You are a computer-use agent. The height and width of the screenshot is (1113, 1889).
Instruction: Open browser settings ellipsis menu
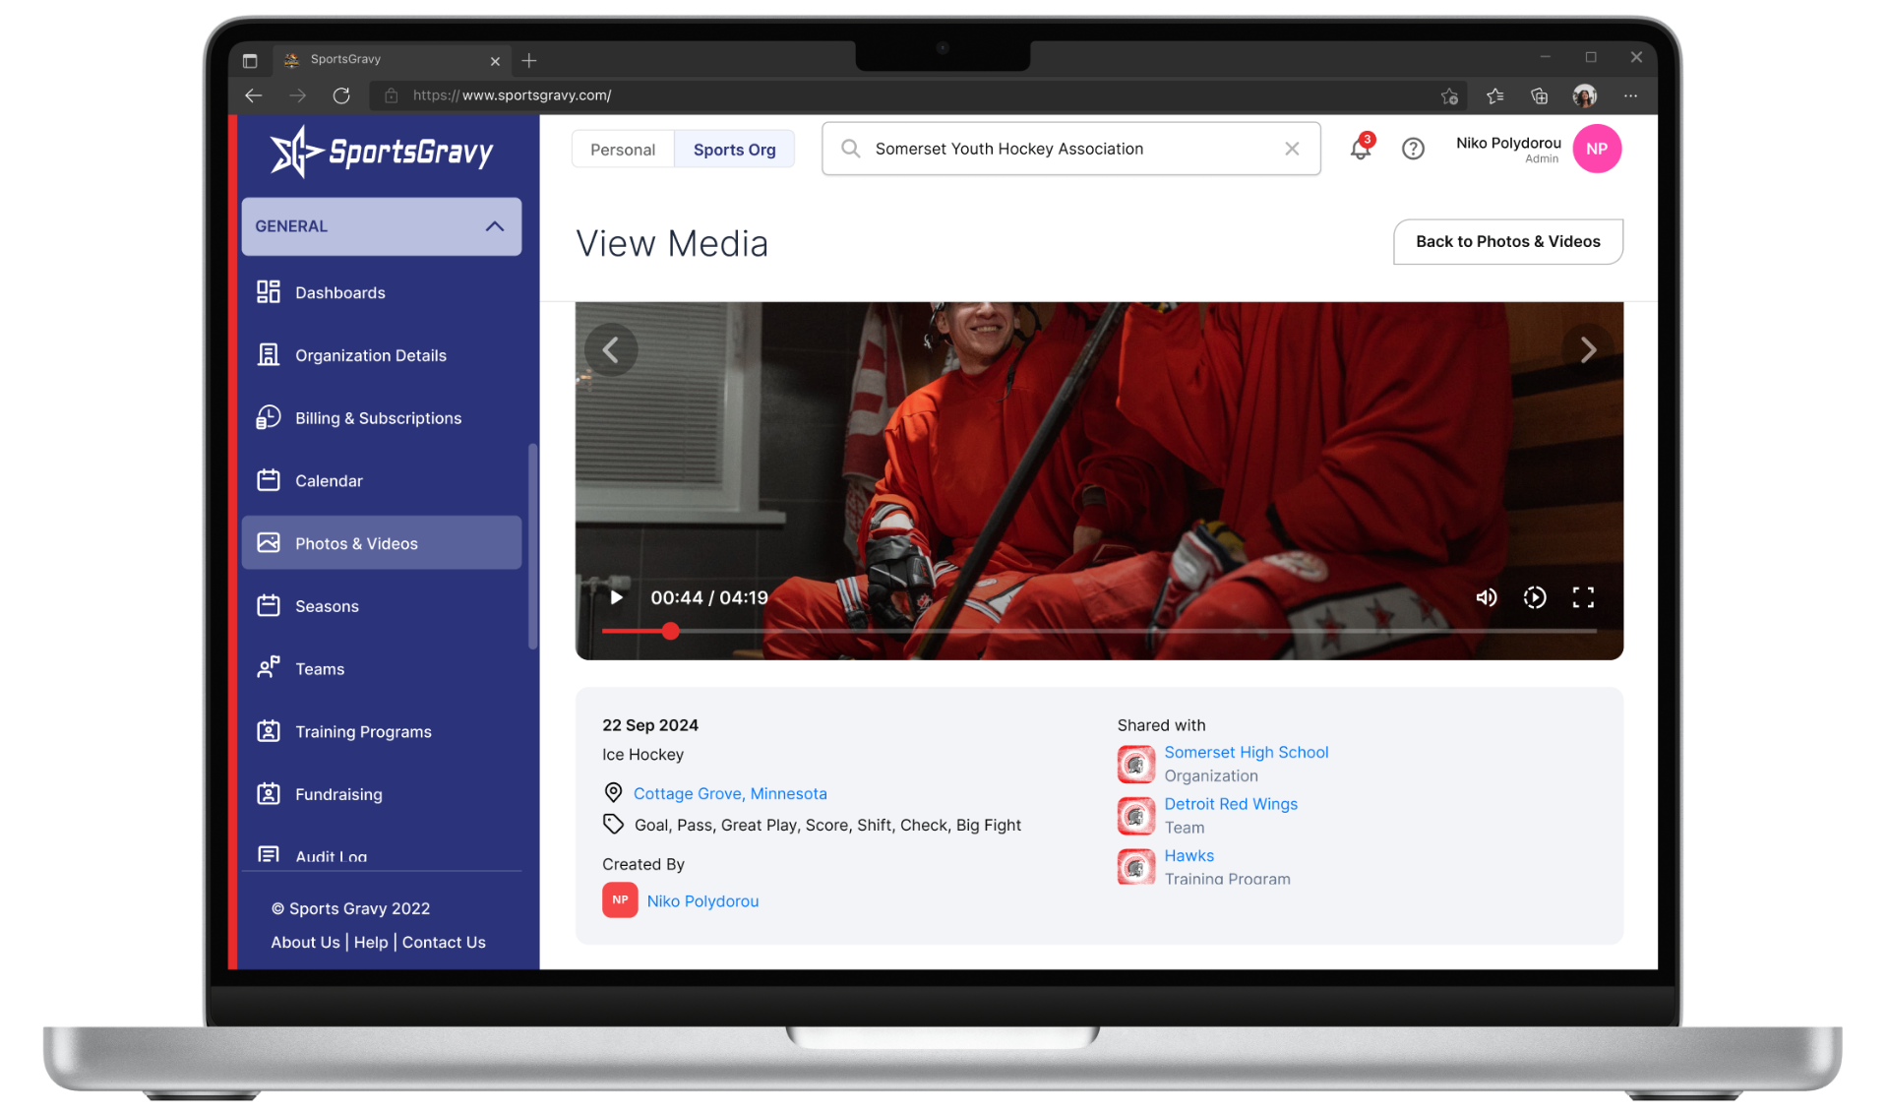click(1630, 95)
